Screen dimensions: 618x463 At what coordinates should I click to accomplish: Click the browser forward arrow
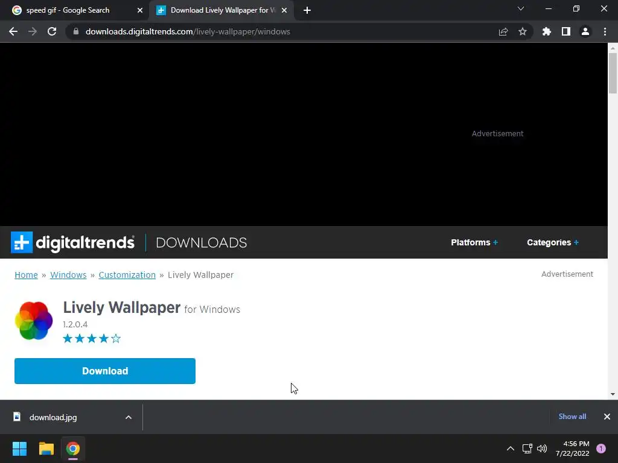tap(33, 31)
